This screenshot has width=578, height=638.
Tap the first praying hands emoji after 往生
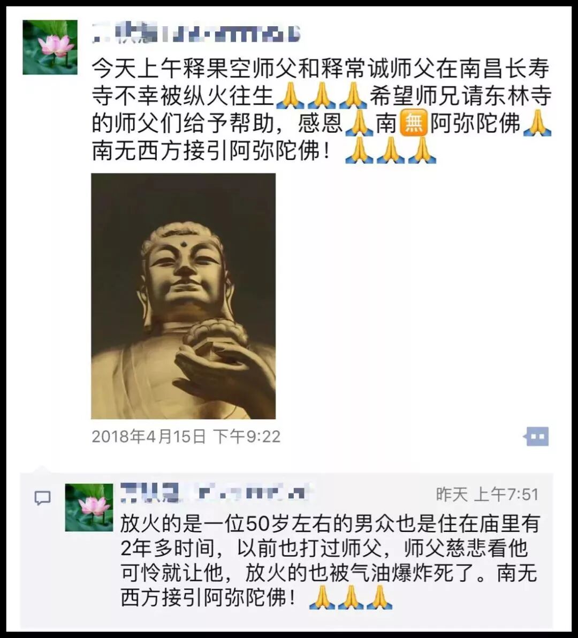291,96
